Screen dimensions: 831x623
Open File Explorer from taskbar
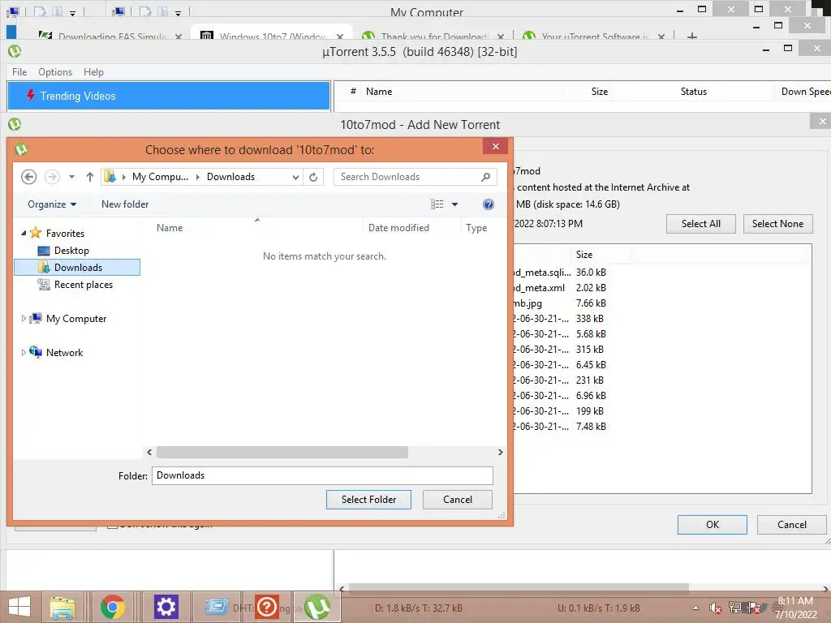62,607
